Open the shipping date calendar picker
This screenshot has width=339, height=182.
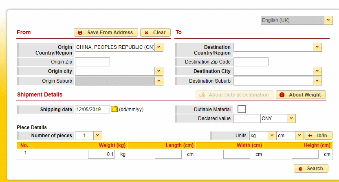pyautogui.click(x=114, y=109)
